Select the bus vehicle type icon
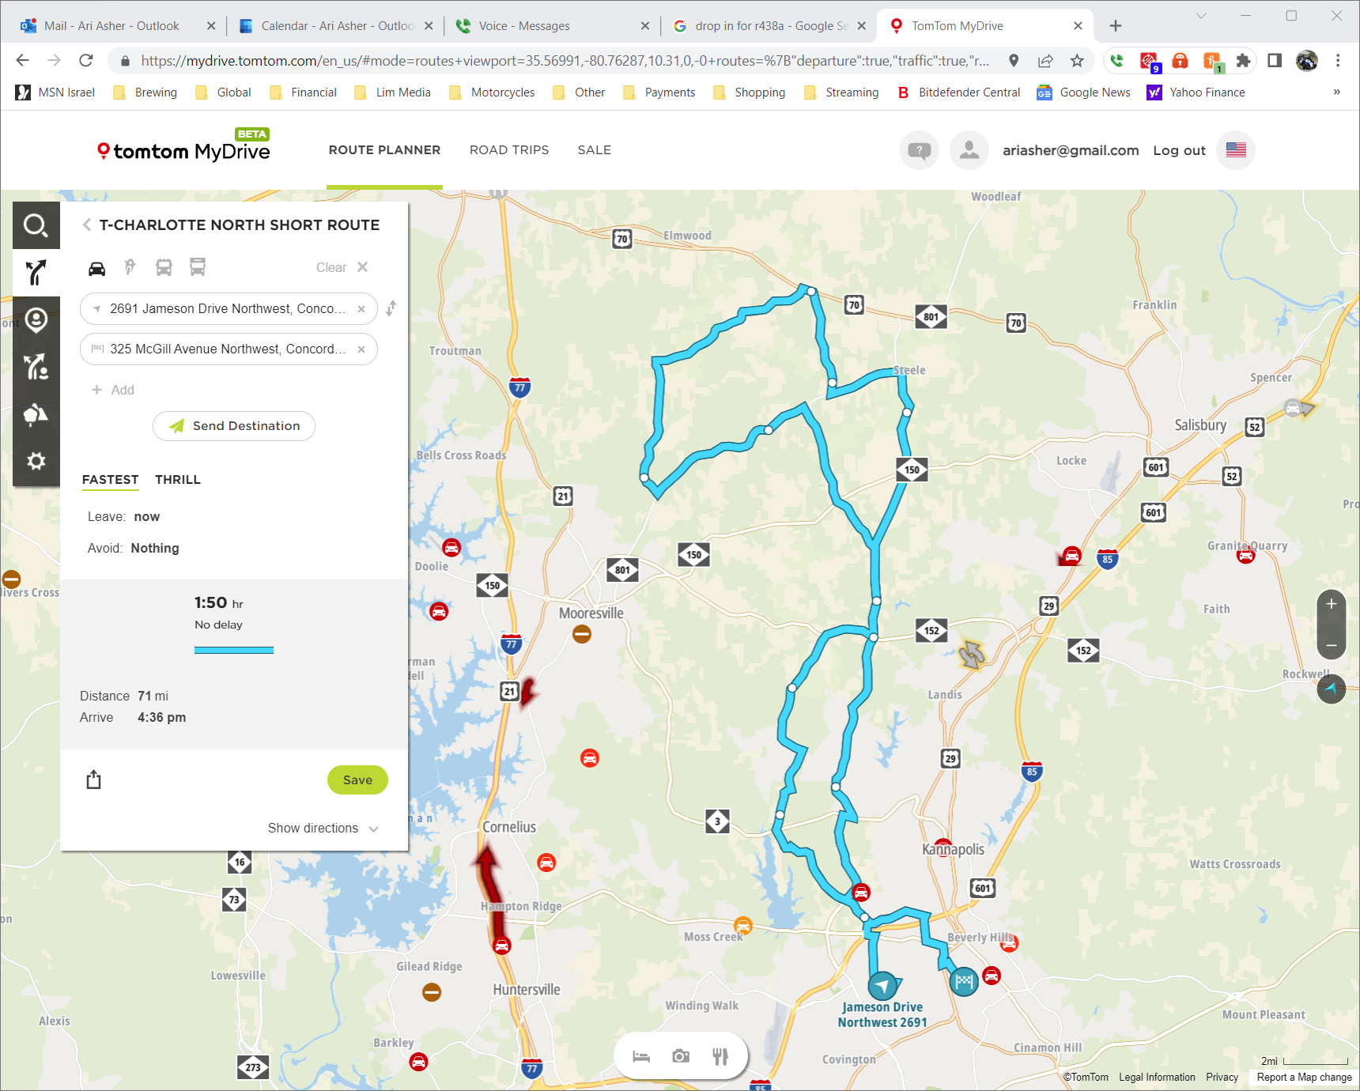1360x1091 pixels. pyautogui.click(x=164, y=267)
